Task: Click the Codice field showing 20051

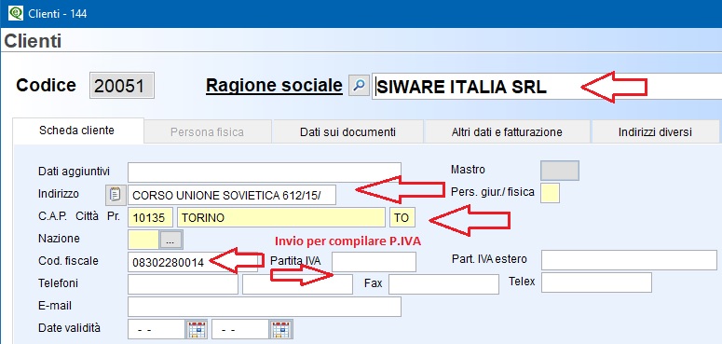Action: pyautogui.click(x=122, y=86)
